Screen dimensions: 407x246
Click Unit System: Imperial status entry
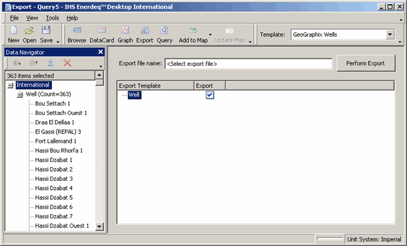[374, 239]
